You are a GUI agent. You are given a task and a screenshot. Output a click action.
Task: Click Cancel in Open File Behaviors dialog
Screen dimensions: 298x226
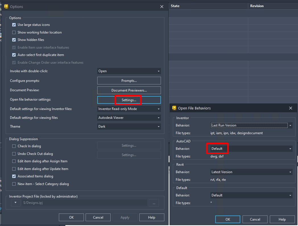[x=255, y=219]
